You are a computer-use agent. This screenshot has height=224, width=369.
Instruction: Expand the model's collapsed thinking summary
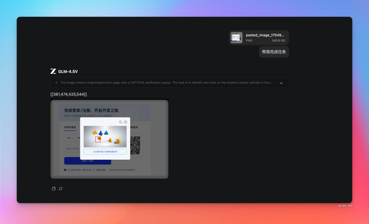click(x=281, y=83)
